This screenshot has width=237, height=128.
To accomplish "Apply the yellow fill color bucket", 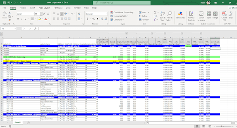I will [x=40, y=19].
